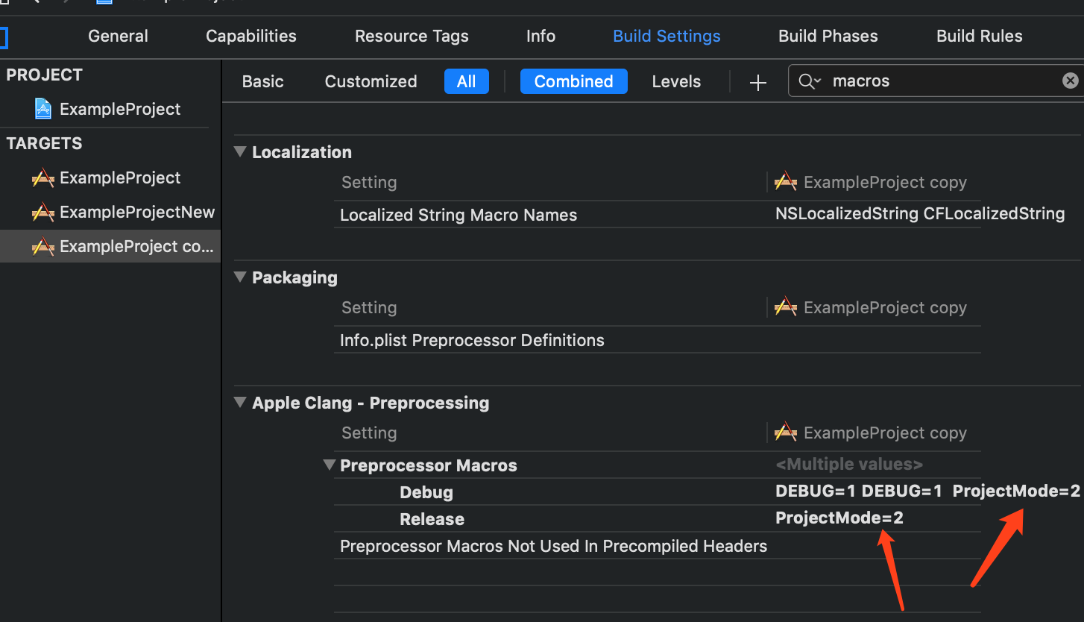1084x622 pixels.
Task: Collapse the Preprocessor Macros row
Action: pyautogui.click(x=329, y=465)
